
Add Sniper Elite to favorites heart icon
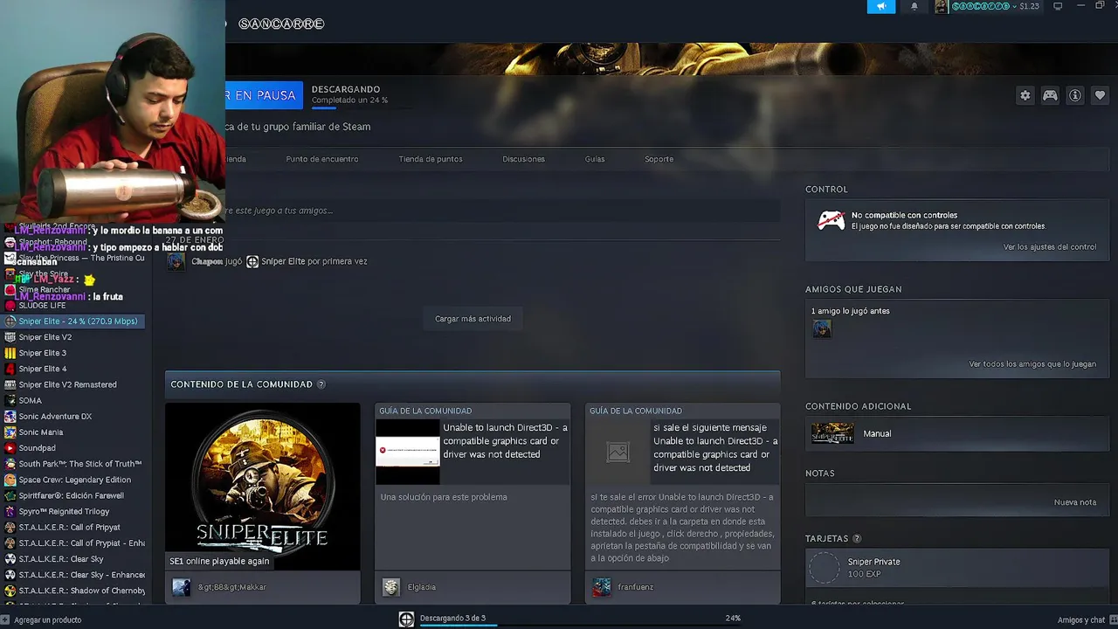tap(1100, 96)
